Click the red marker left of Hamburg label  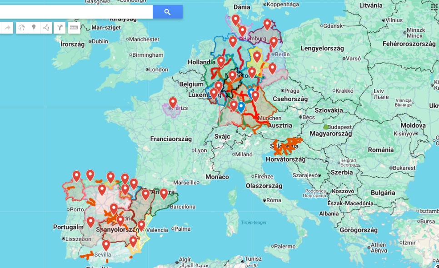242,30
